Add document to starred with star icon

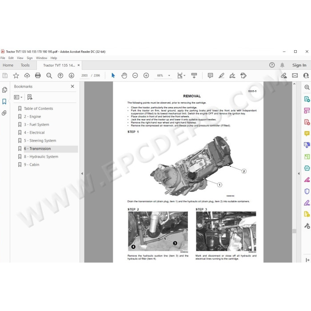click(16, 76)
